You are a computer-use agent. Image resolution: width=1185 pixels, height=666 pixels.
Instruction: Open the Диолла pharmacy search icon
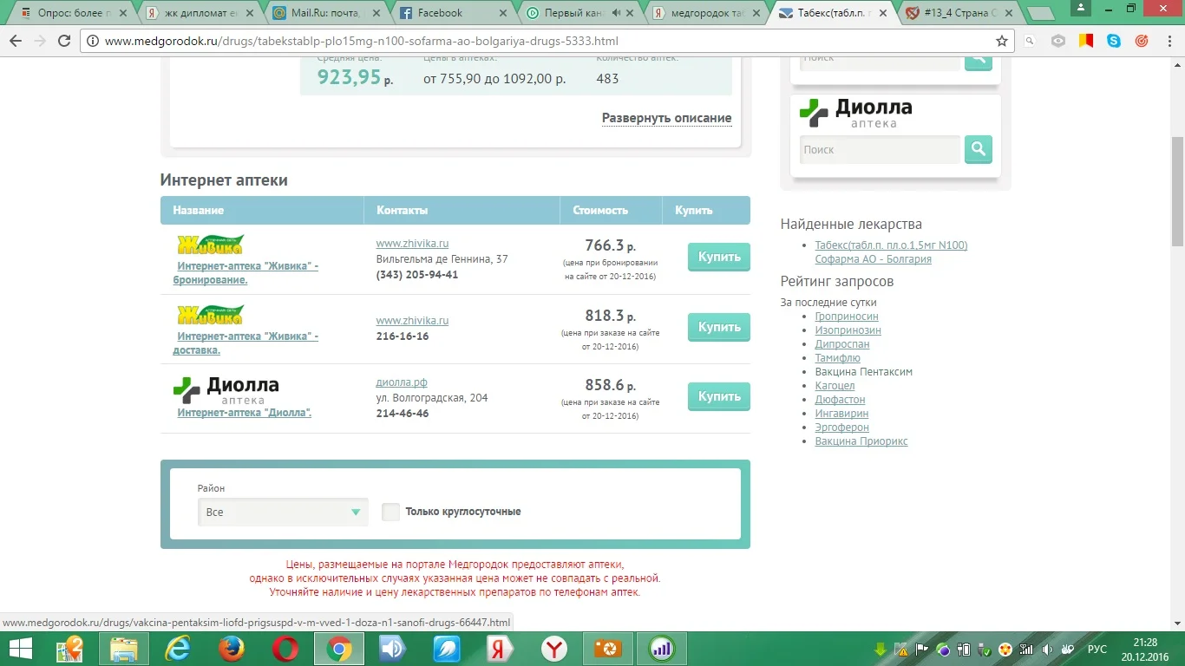click(978, 149)
